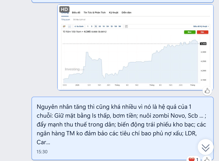
Task: Click the So Sánh compare button in the chart
Action: point(79,26)
